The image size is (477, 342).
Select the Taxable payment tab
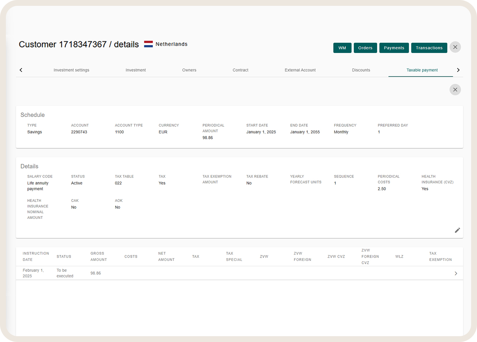point(421,70)
